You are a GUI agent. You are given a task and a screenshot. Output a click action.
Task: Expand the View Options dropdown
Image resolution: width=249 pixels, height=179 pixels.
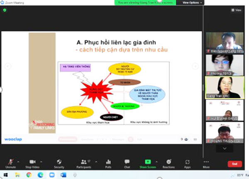click(193, 2)
